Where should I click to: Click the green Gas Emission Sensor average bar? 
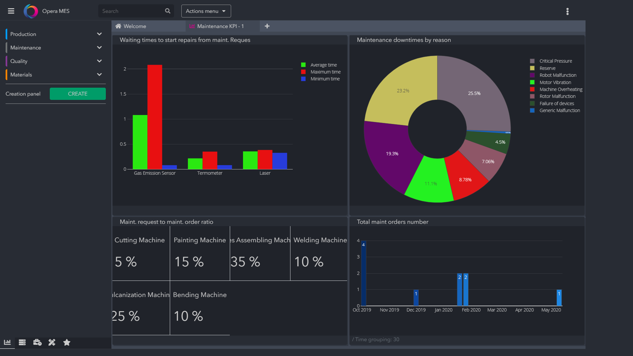(x=140, y=142)
